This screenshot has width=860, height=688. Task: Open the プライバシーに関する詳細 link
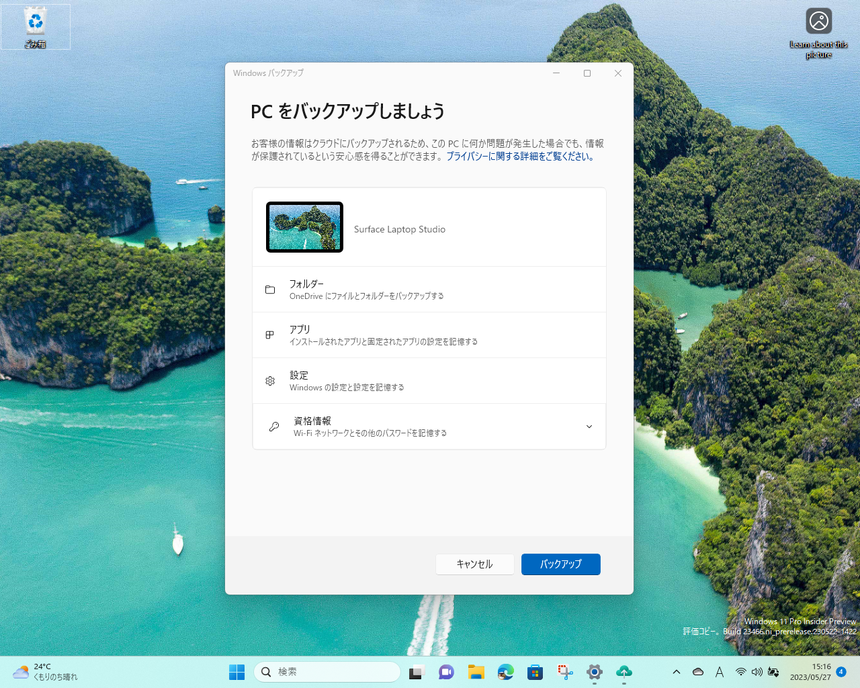coord(521,155)
